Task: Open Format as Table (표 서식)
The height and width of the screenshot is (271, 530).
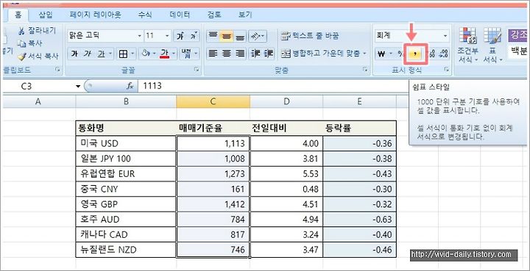Action: [492, 46]
